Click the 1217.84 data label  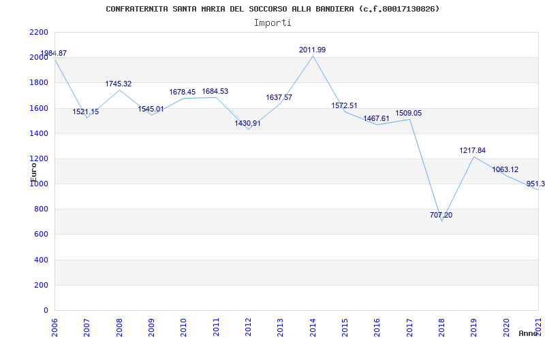pyautogui.click(x=472, y=150)
